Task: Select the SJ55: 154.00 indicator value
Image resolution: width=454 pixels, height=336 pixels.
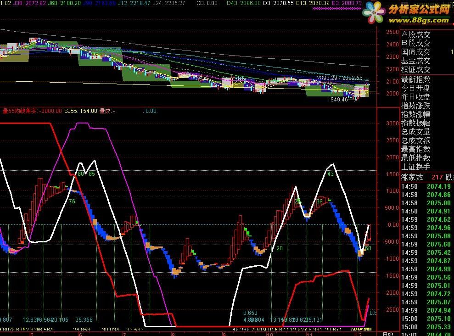Action: pyautogui.click(x=81, y=111)
